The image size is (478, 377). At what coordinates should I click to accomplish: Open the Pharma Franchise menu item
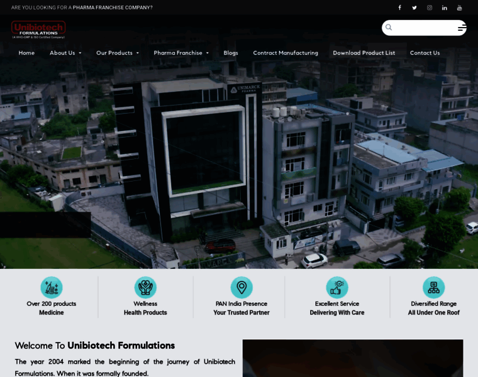point(178,53)
